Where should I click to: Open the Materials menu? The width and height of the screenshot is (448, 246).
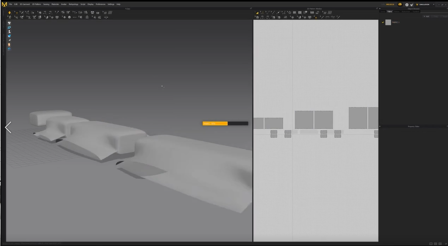tap(55, 4)
